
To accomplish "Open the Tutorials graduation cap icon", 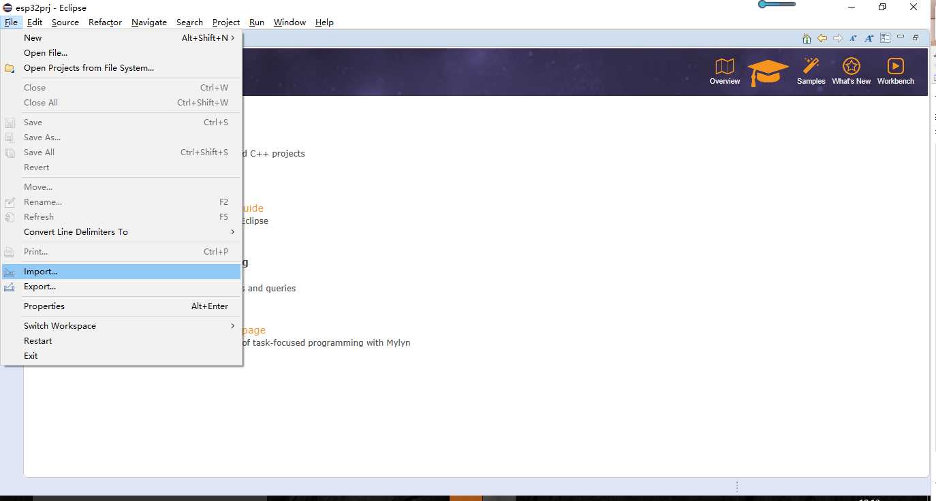I will pyautogui.click(x=768, y=72).
